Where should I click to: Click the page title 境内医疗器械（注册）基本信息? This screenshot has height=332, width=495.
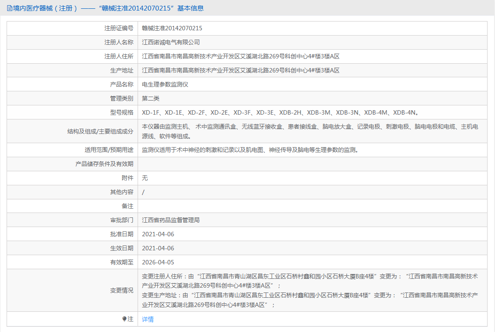(x=108, y=8)
